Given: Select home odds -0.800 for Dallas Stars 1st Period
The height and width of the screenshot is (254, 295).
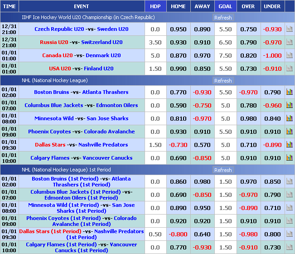Looking at the screenshot, I should coord(178,234).
